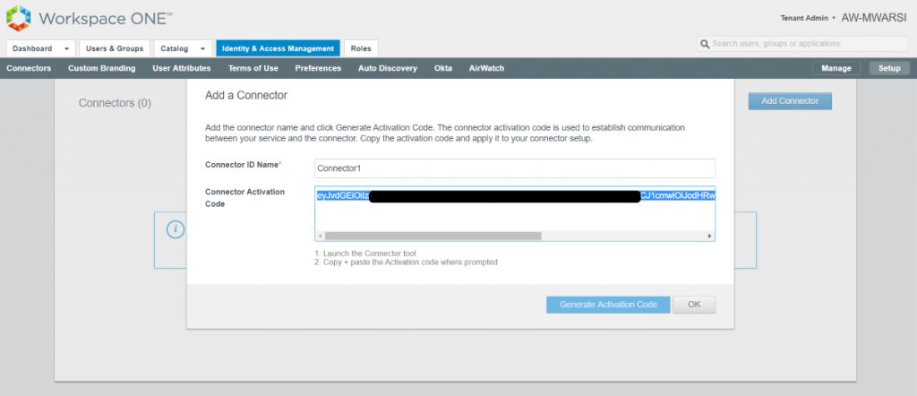Click the Setup button
Viewport: 917px width, 396px height.
point(889,68)
